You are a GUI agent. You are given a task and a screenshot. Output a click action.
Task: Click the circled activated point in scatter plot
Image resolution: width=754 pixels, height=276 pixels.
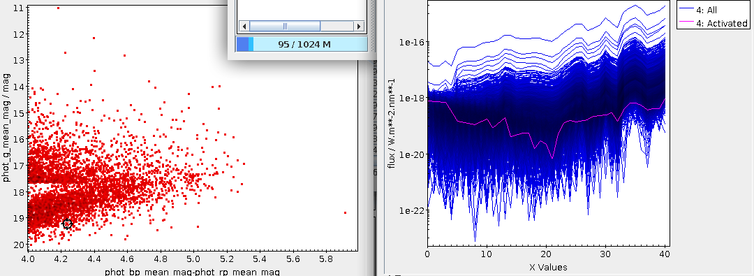pos(67,224)
